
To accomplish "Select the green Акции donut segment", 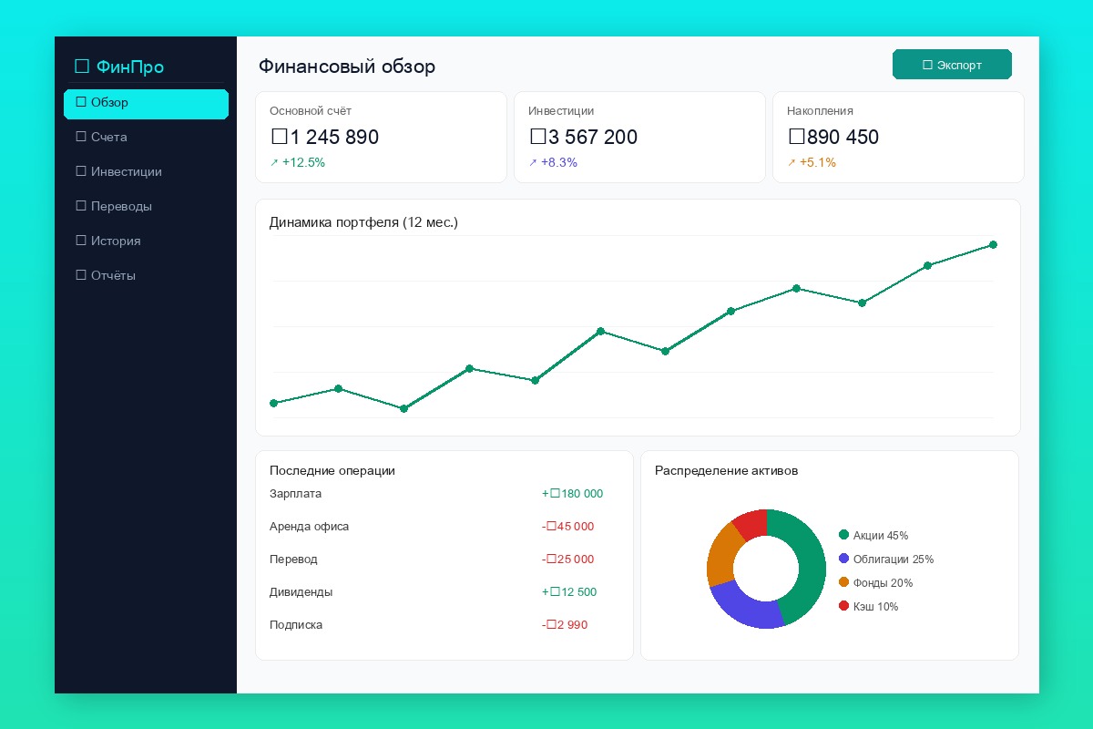I will 811,563.
